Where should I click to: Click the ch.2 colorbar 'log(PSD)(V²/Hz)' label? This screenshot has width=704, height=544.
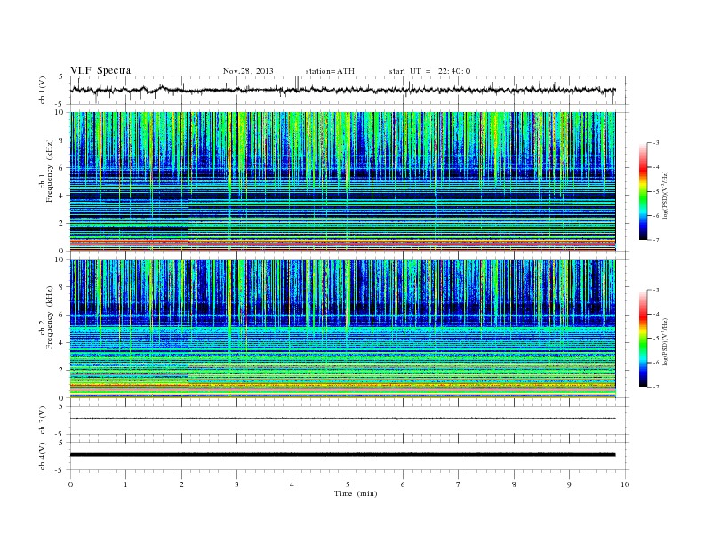tap(665, 342)
